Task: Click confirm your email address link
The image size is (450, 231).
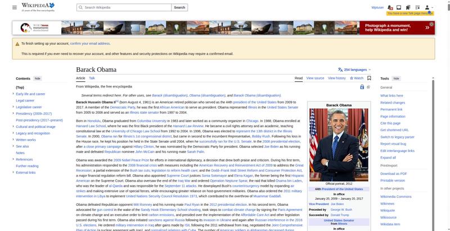Action: 90,44
